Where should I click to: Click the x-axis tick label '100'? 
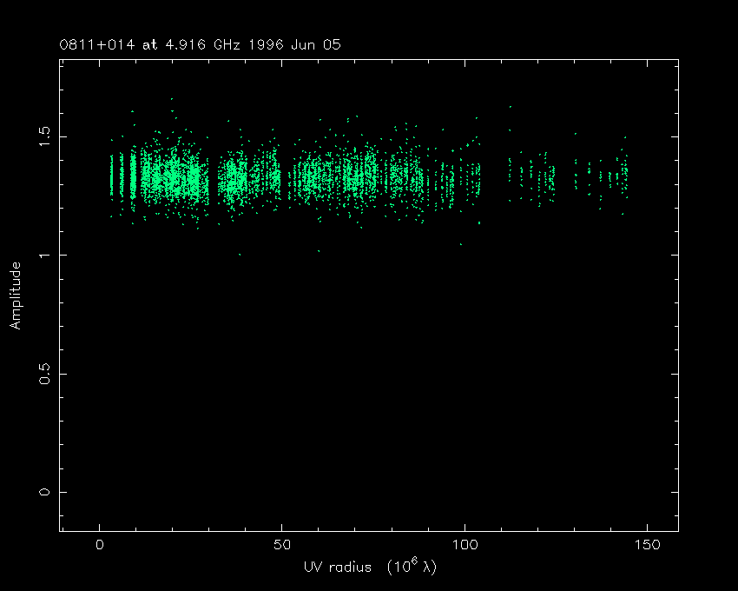465,545
